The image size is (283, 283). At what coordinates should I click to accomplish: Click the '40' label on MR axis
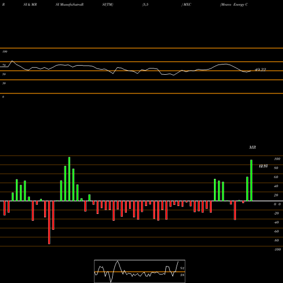(276, 186)
